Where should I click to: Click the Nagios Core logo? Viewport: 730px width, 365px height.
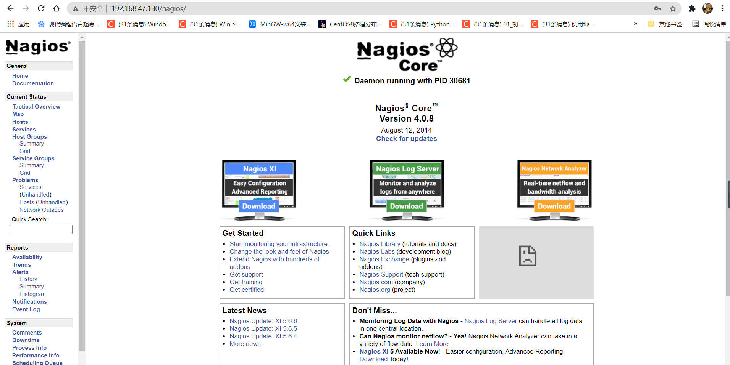pos(407,54)
